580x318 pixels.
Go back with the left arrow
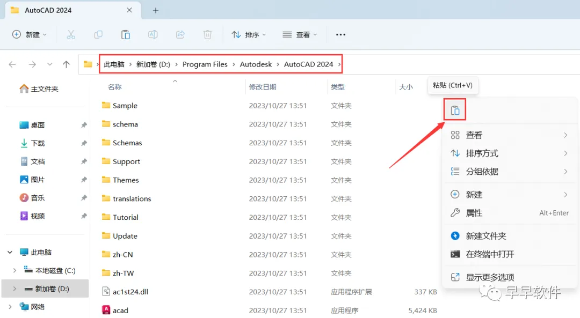coord(12,64)
